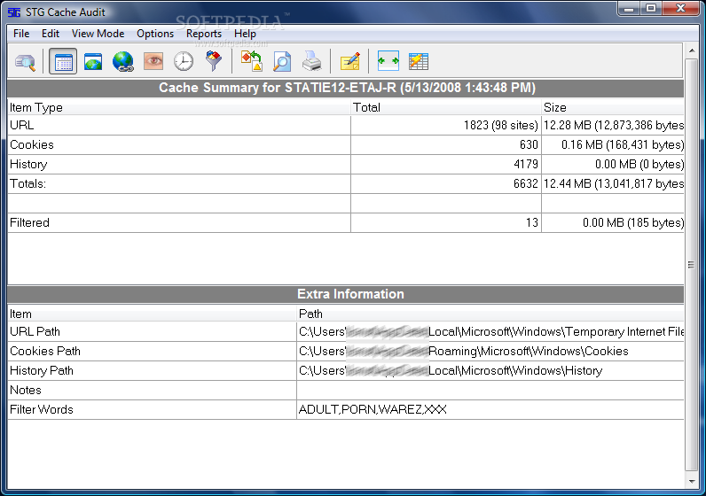Click the Size column header
This screenshot has width=706, height=496.
(x=612, y=107)
